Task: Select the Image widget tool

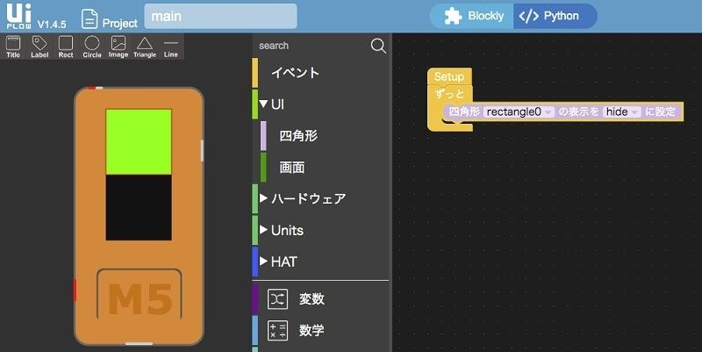Action: (x=118, y=47)
